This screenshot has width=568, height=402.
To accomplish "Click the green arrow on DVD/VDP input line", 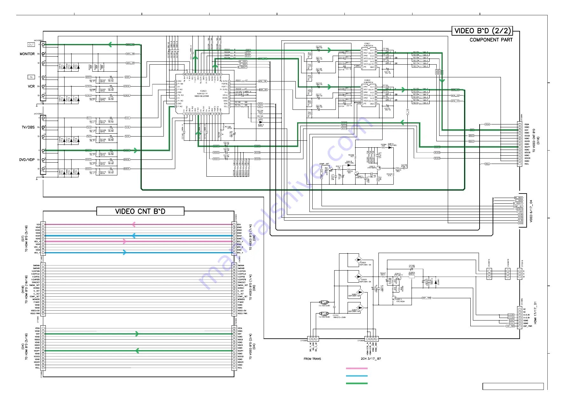I will pos(136,150).
